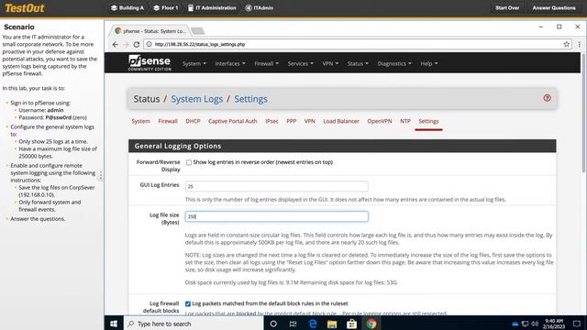Expand the Help dropdown menu
This screenshot has height=330, width=587.
click(x=428, y=63)
